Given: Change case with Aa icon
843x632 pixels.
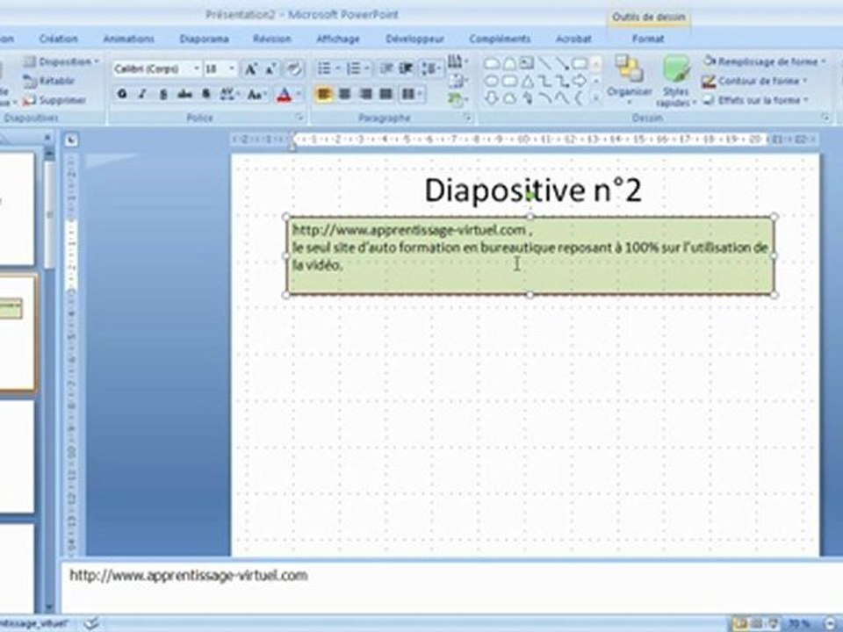Looking at the screenshot, I should click(x=256, y=95).
